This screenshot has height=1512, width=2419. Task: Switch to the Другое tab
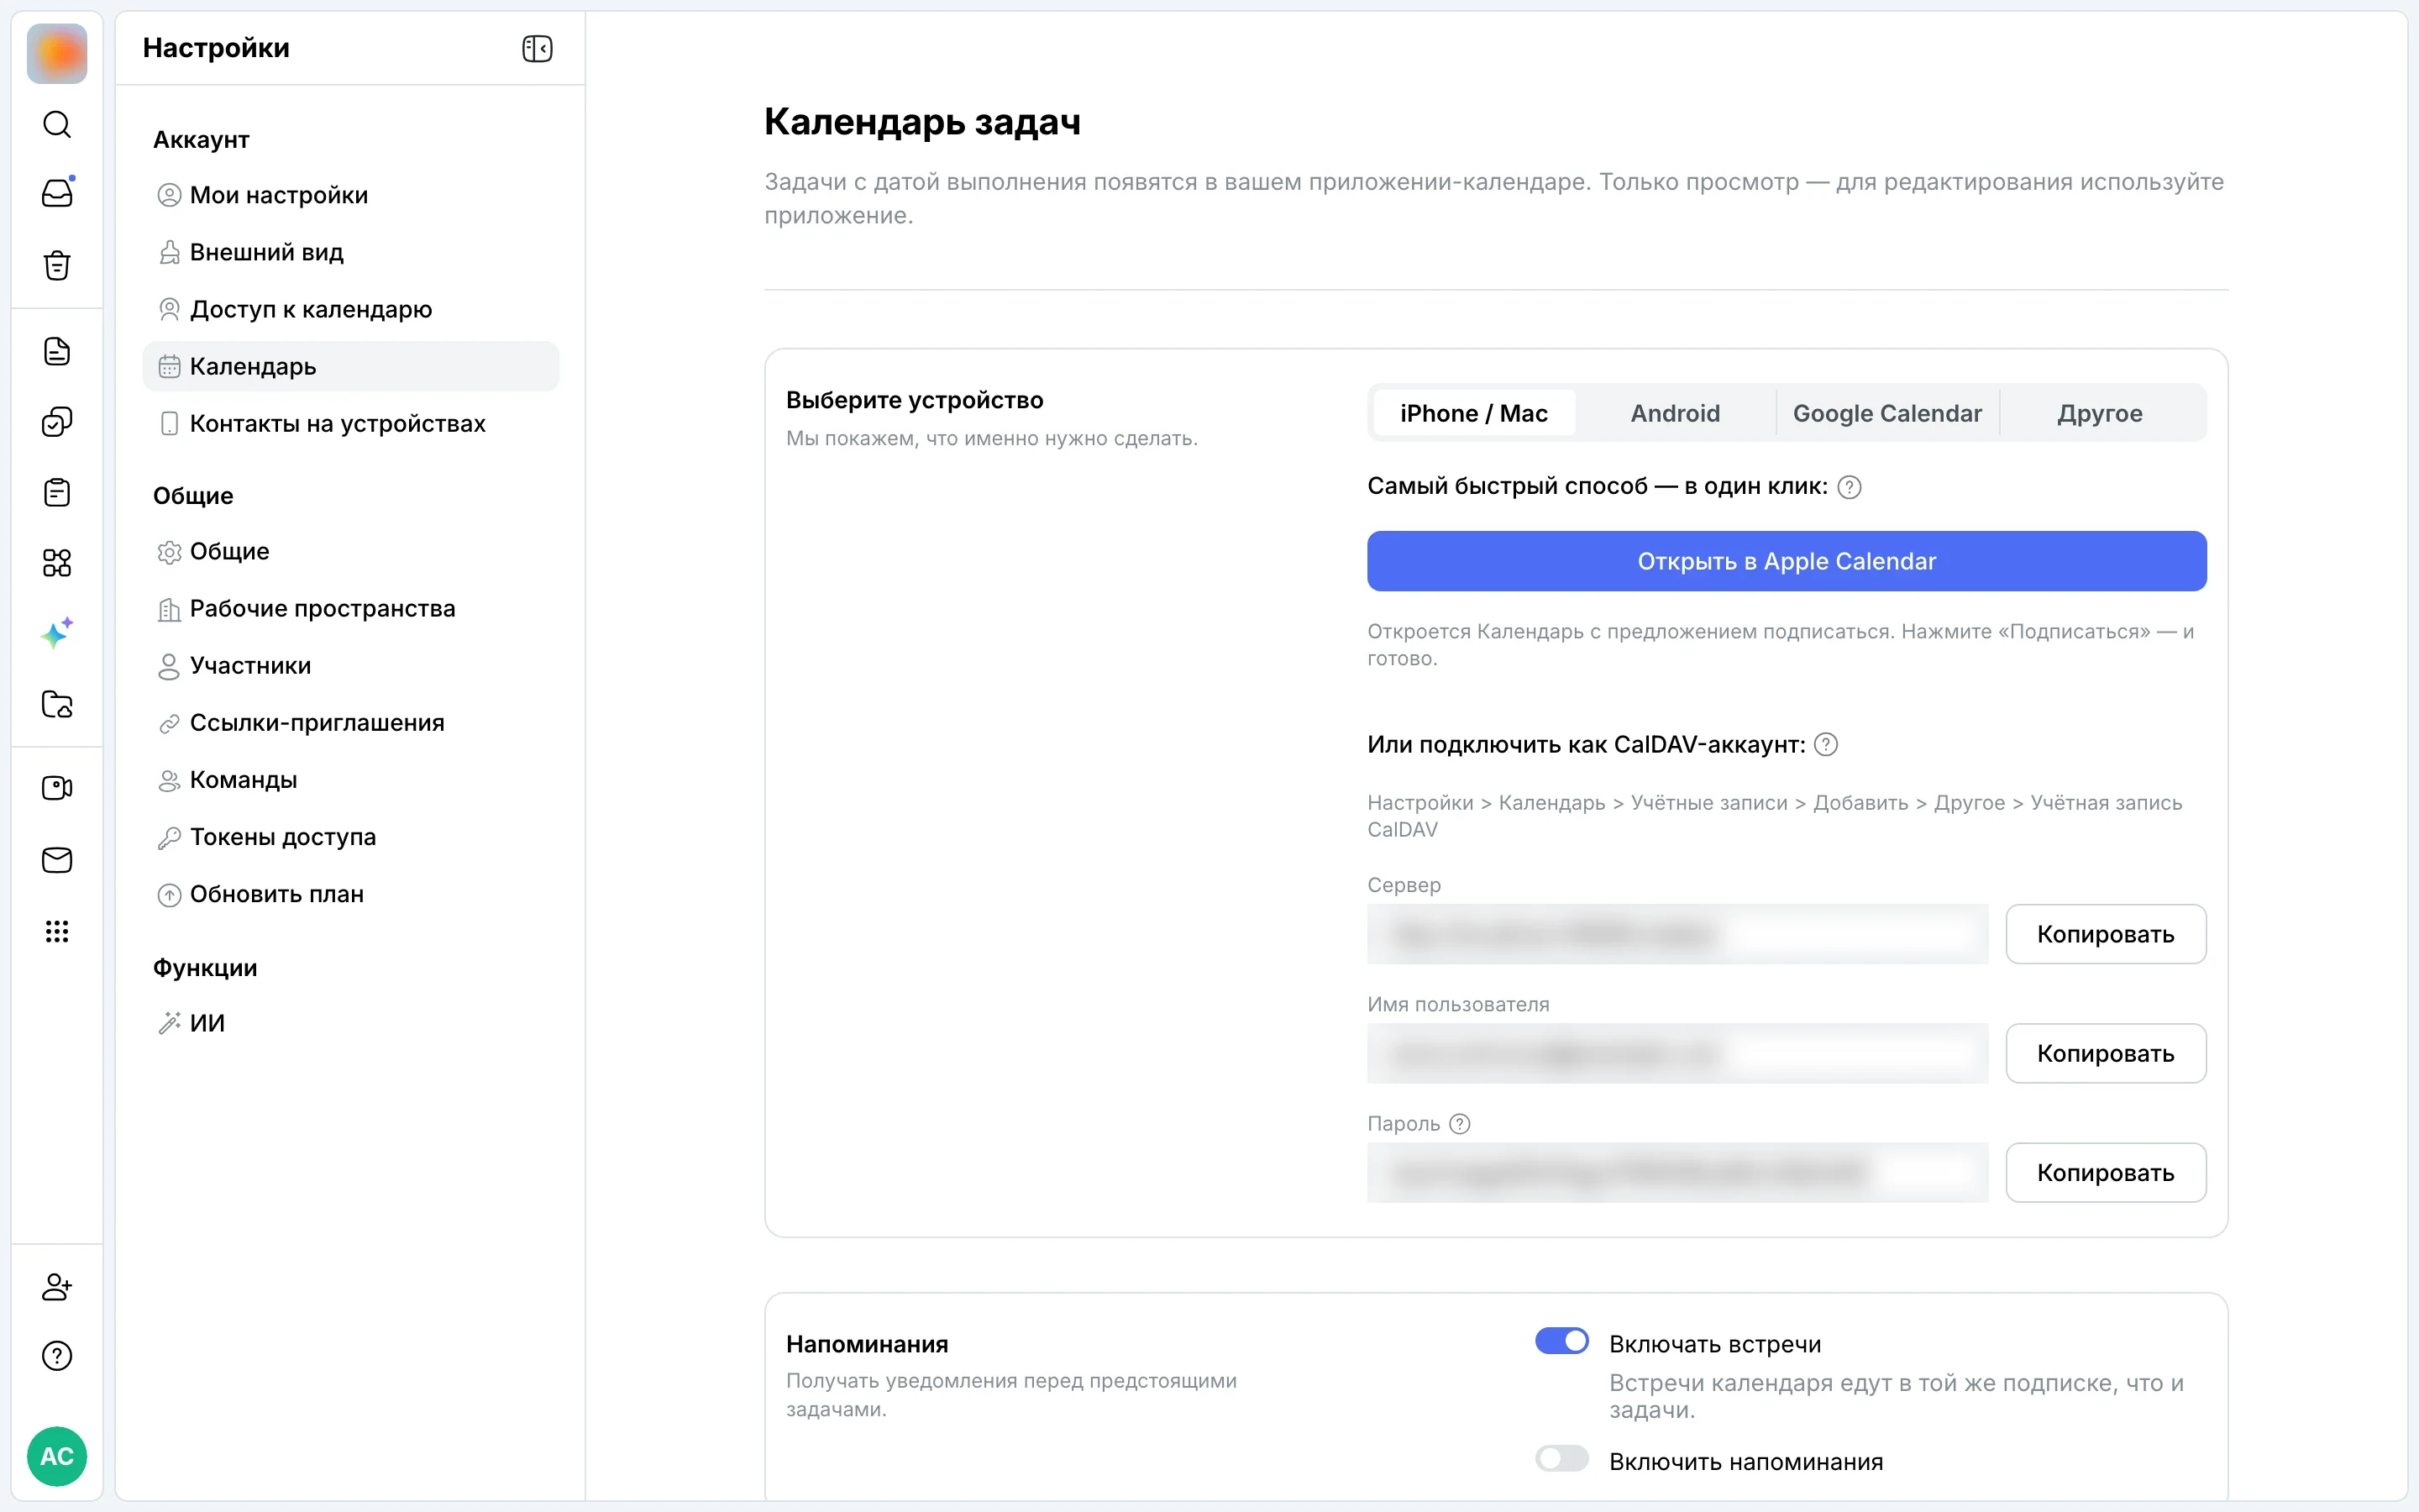2100,413
